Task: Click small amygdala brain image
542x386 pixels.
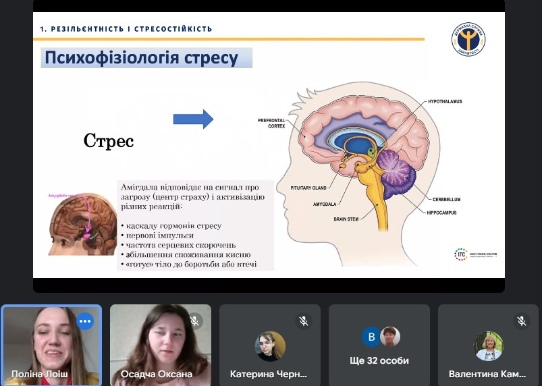Action: [82, 224]
